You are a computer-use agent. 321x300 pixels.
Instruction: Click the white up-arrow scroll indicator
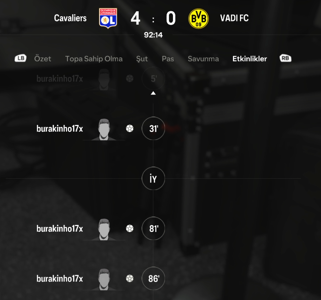153,93
